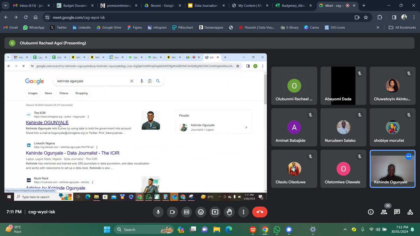Open Infogram bookmark
The width and height of the screenshot is (420, 236).
157,27
